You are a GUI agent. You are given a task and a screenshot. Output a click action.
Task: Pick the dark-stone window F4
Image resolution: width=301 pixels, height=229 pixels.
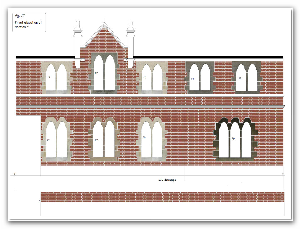point(200,78)
